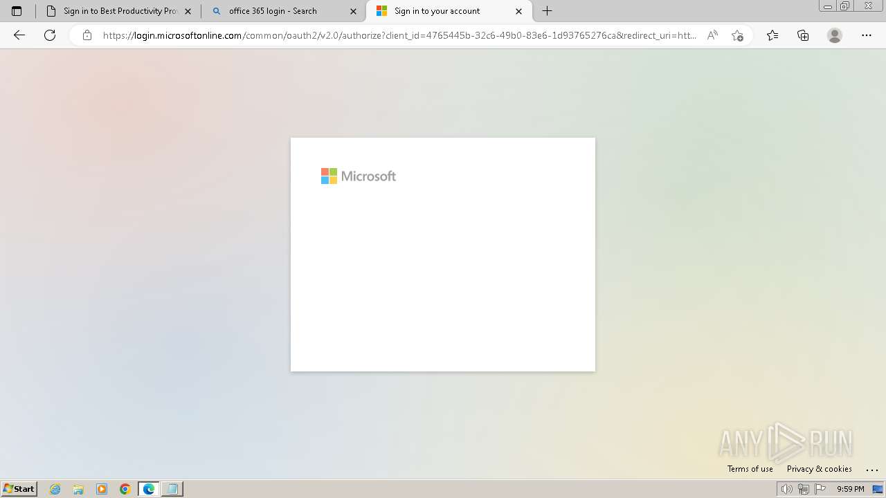Refresh the current page
The image size is (886, 498).
tap(50, 35)
